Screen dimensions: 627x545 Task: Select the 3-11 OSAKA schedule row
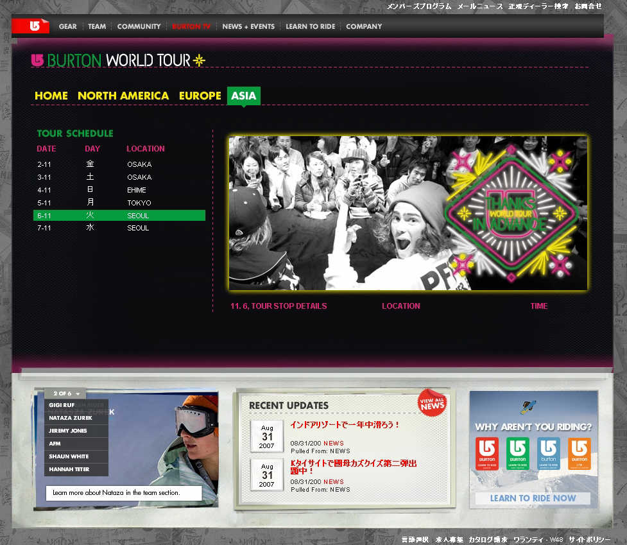click(119, 177)
